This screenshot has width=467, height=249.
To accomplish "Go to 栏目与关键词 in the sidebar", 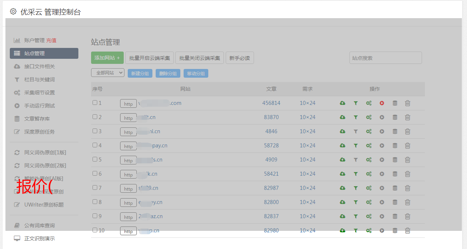I will (39, 79).
